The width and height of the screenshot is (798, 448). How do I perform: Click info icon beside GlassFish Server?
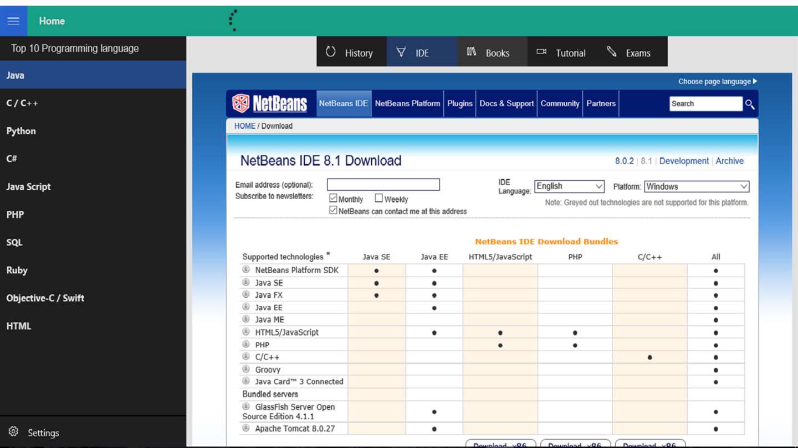246,407
